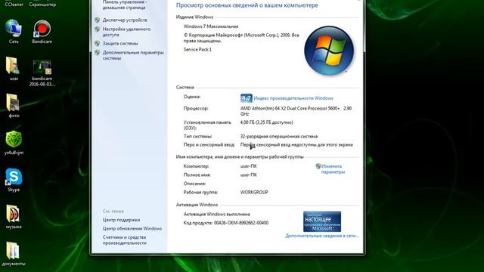This screenshot has width=484, height=272.
Task: Launch Bandicam from the desktop
Action: point(42,32)
